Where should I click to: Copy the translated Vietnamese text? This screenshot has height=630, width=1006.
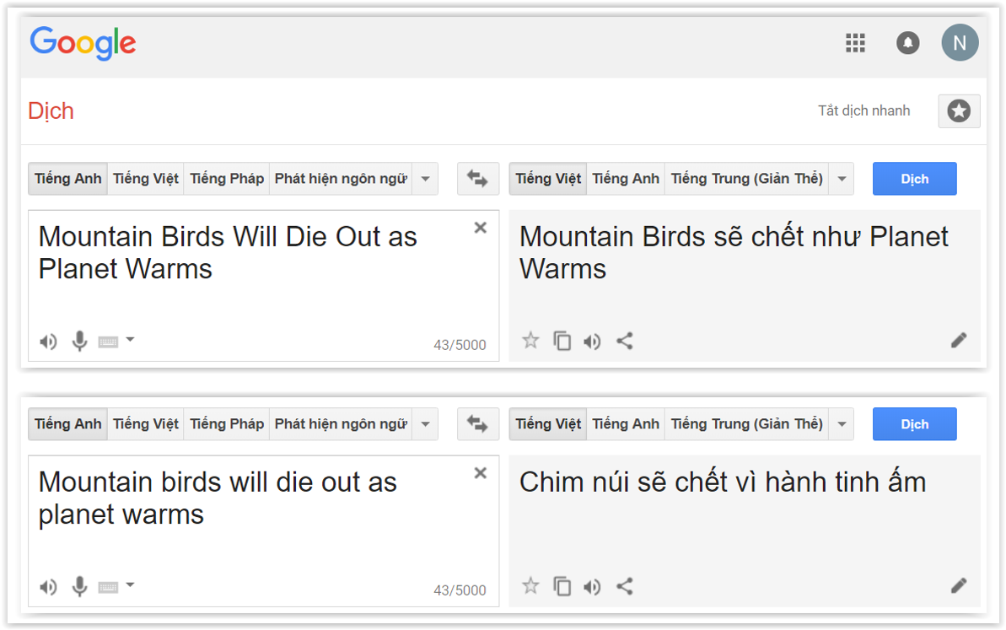562,340
